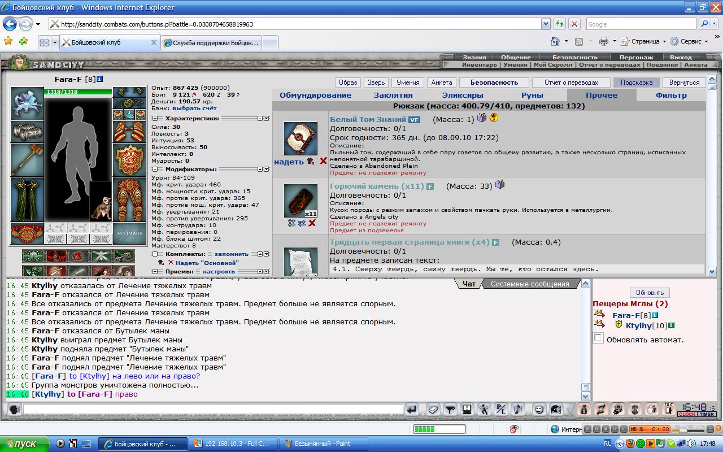Open the Quick Tabs list dropdown arrow

click(55, 42)
